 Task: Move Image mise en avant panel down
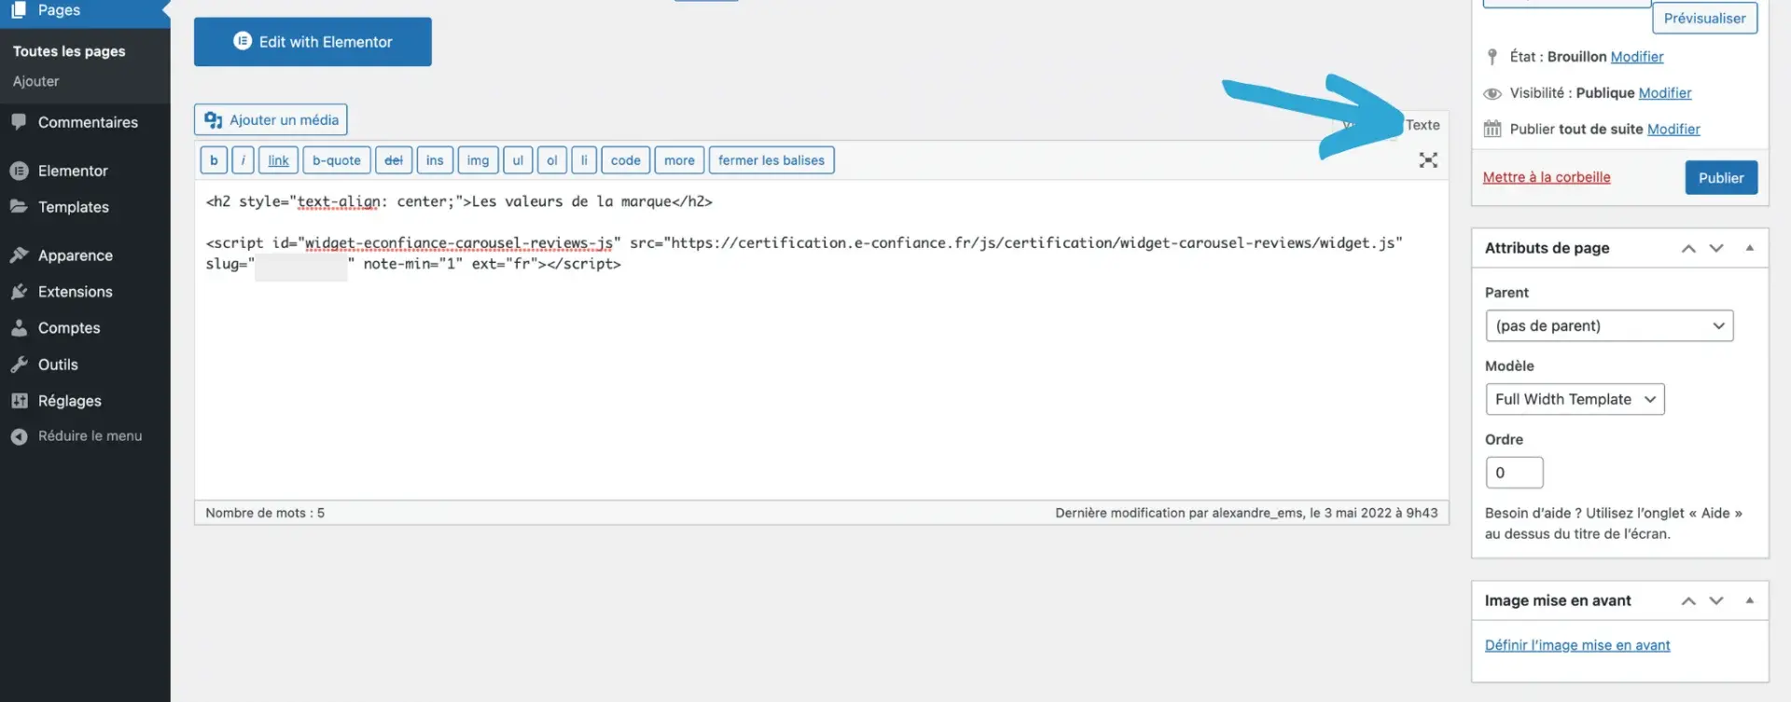click(1716, 600)
